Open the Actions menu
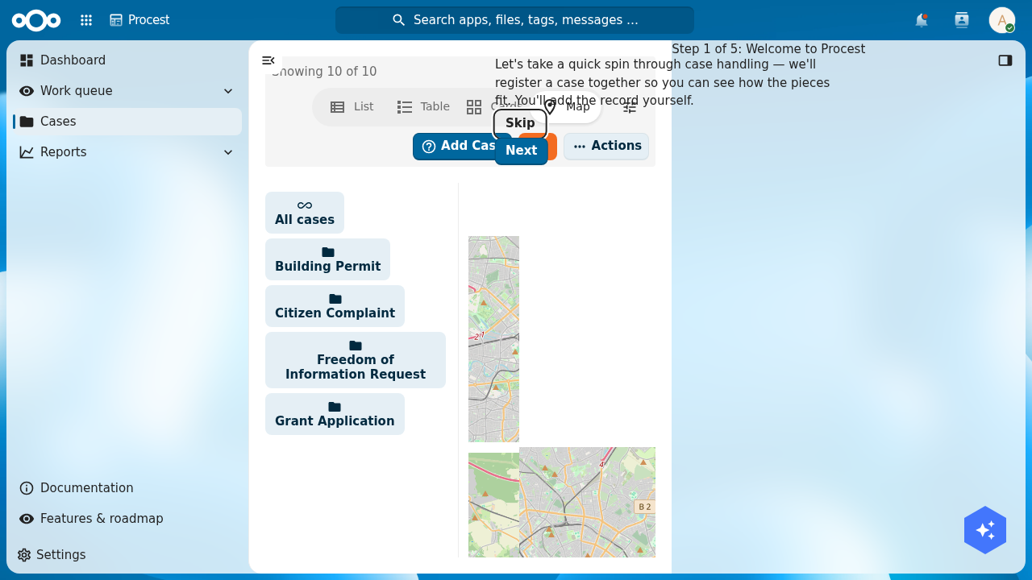Viewport: 1032px width, 580px height. 606,147
